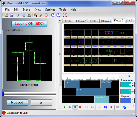The width and height of the screenshot is (137, 117).
Task: Decrease Scene time value with down arrow
Action: point(133,86)
